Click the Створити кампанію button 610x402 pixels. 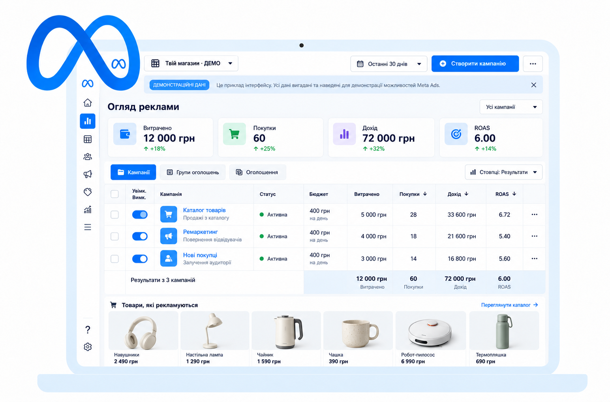point(475,64)
